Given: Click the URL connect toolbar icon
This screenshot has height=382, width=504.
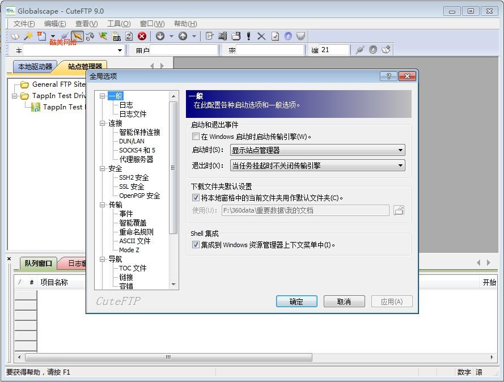Looking at the screenshot, I should (x=116, y=36).
